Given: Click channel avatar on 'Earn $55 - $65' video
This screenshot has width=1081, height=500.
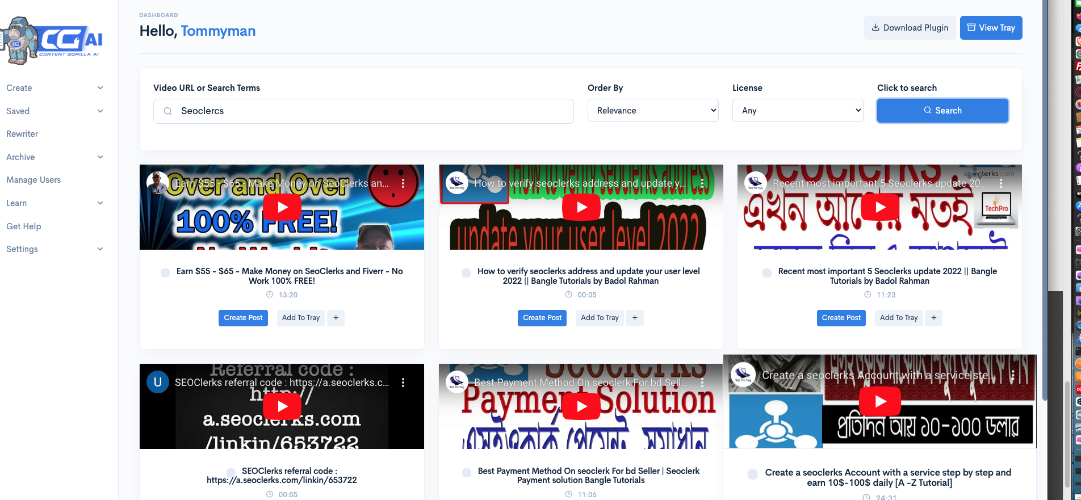Looking at the screenshot, I should (158, 183).
